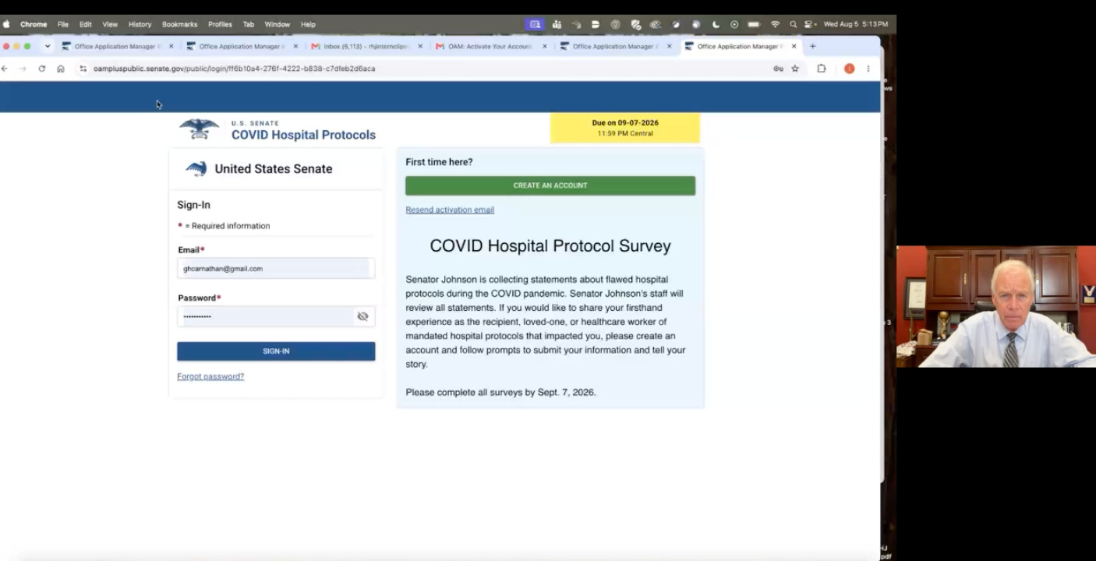The image size is (1096, 561).
Task: Click the purple screen-sharing icon in the menu bar
Action: pos(536,24)
